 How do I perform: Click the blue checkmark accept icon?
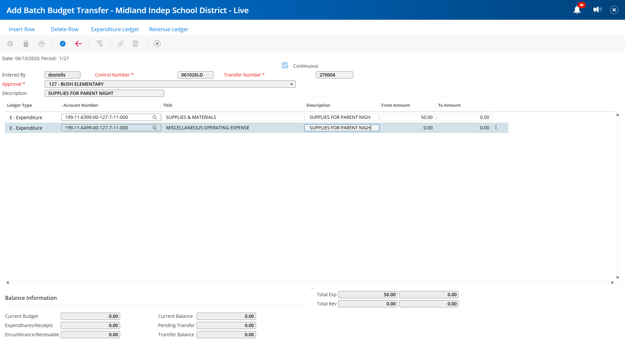pyautogui.click(x=63, y=44)
